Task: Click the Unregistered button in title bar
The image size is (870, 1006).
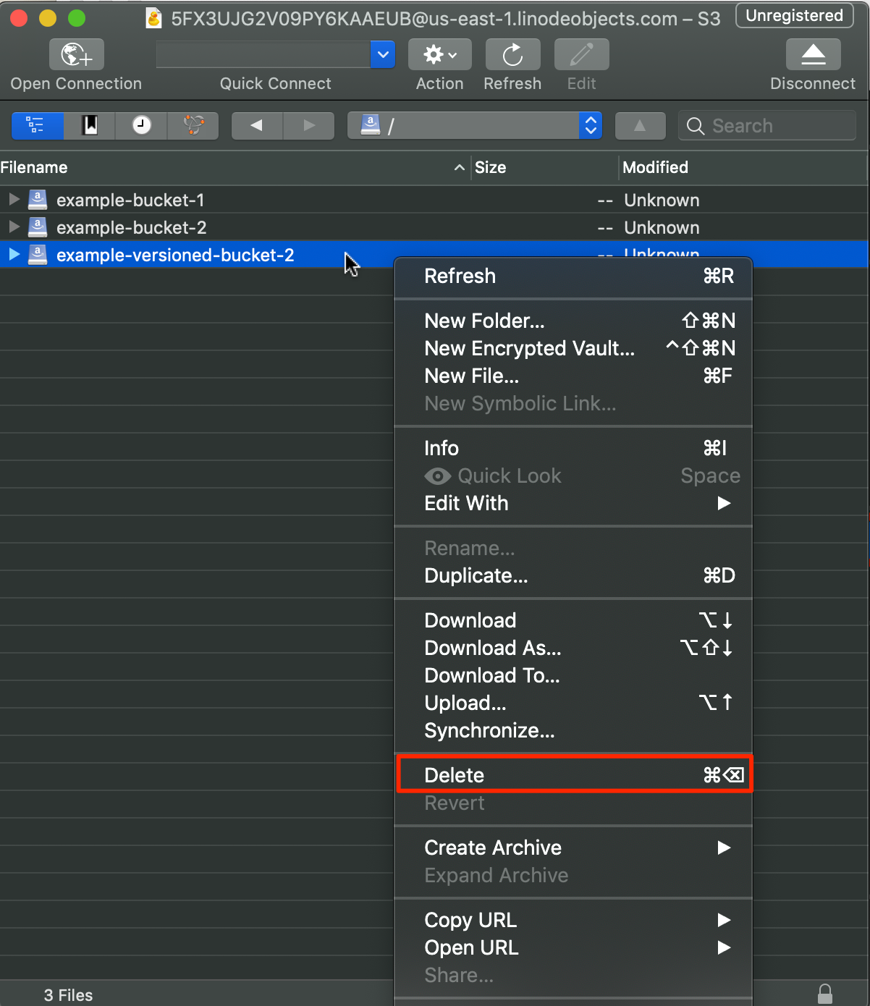Action: tap(794, 16)
